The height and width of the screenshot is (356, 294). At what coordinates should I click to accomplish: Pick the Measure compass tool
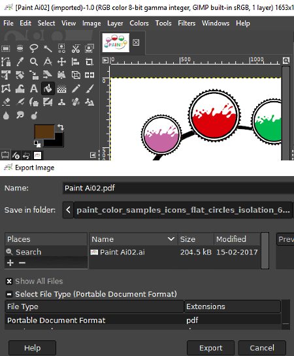click(48, 62)
